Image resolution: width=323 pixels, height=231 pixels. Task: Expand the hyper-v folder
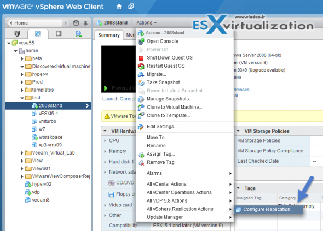coord(22,74)
